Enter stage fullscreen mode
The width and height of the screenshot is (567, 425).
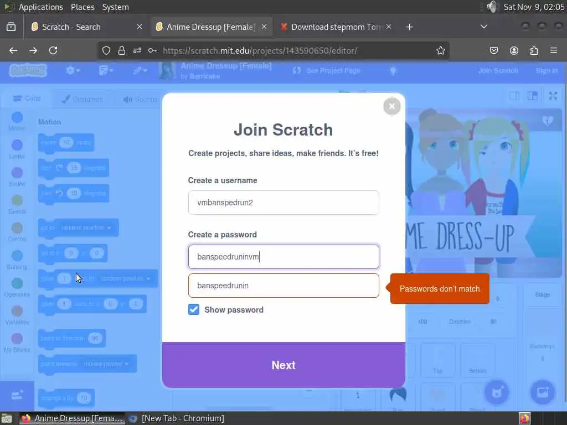553,96
